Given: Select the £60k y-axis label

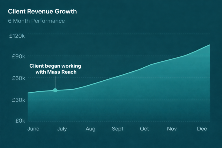Looking at the screenshot, I should [18, 78].
